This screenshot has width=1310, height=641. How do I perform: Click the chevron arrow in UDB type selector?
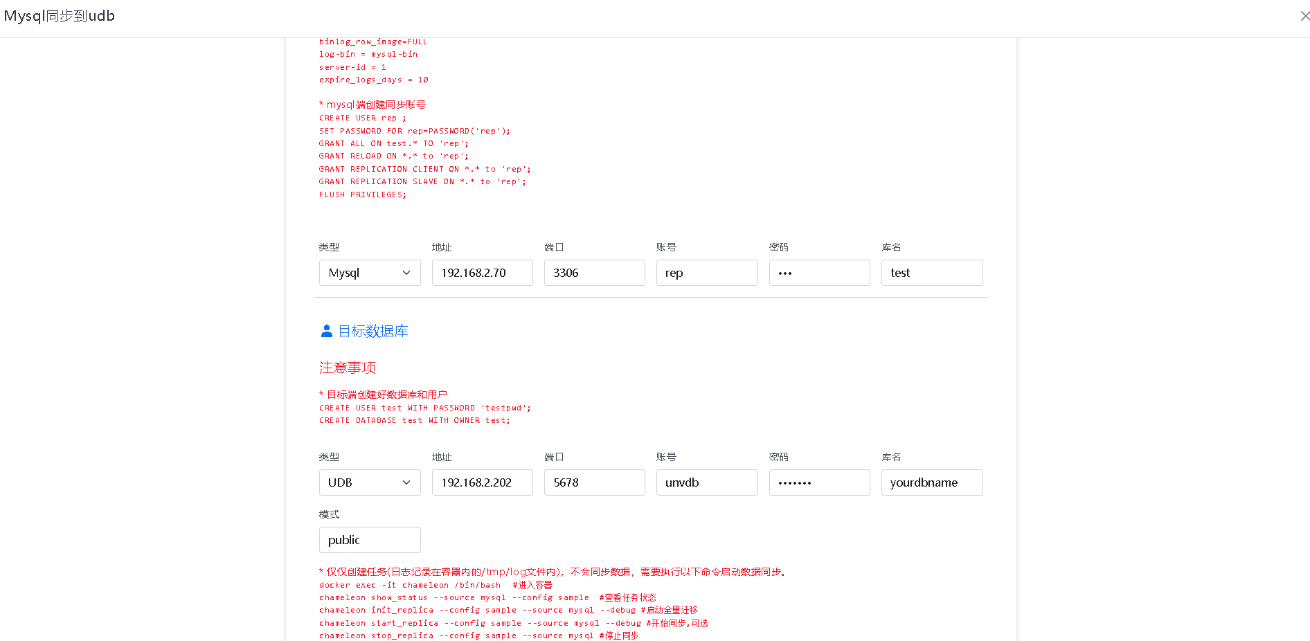click(x=406, y=482)
